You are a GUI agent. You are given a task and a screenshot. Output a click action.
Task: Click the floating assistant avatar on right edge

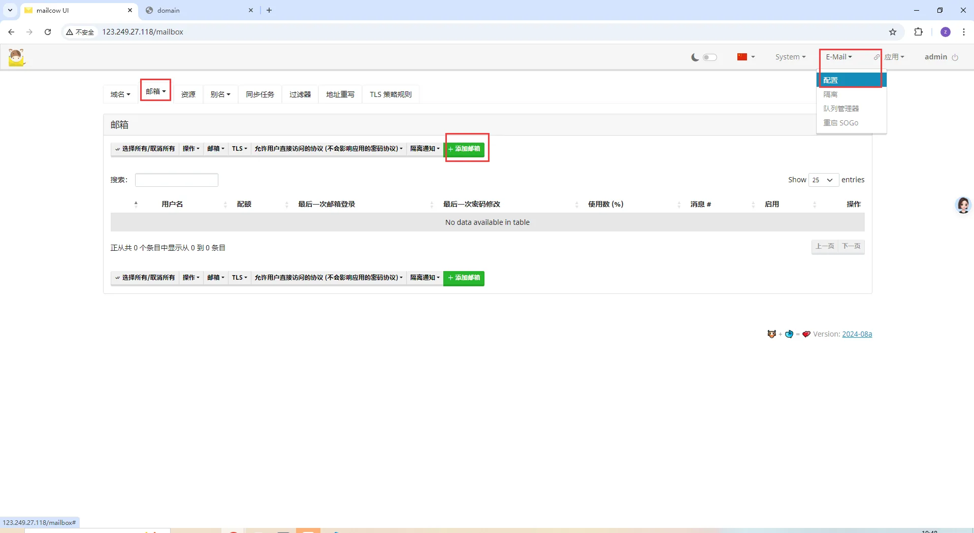click(963, 205)
